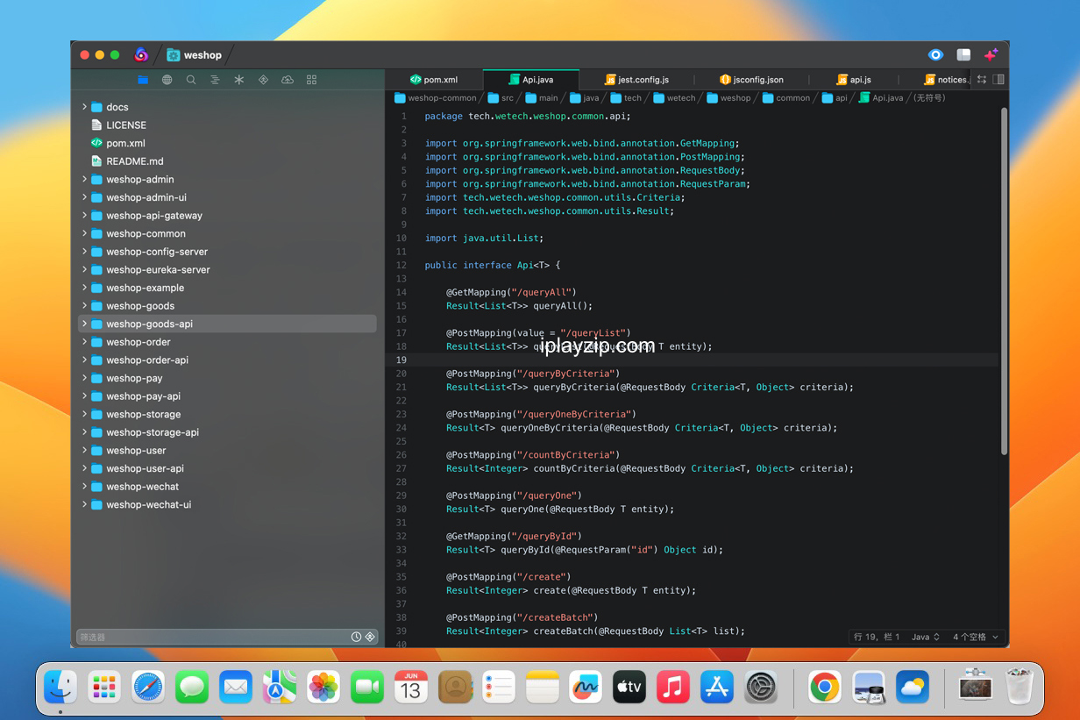Expand the weshop-wechat-ui folder chevron
The height and width of the screenshot is (720, 1080).
(x=84, y=504)
